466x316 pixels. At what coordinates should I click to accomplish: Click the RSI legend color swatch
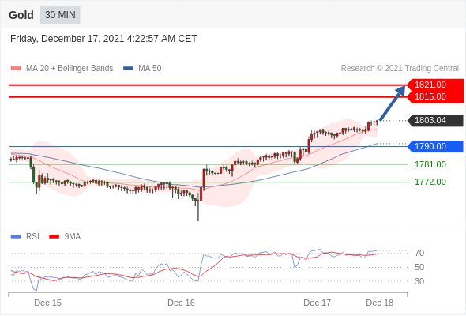[x=16, y=237]
